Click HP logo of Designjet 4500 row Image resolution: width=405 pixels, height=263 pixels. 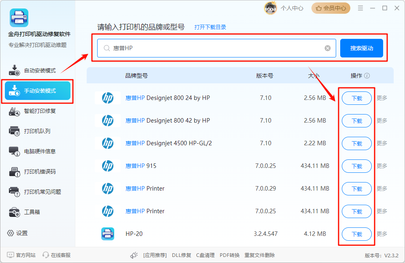[108, 143]
